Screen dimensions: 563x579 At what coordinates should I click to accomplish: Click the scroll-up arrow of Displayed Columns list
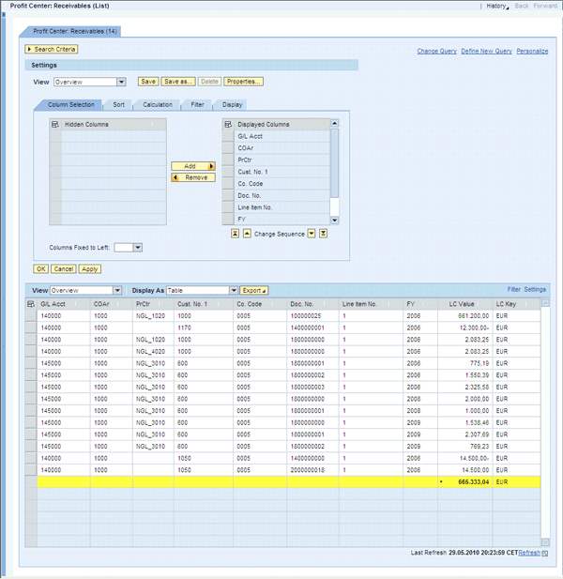[x=334, y=124]
